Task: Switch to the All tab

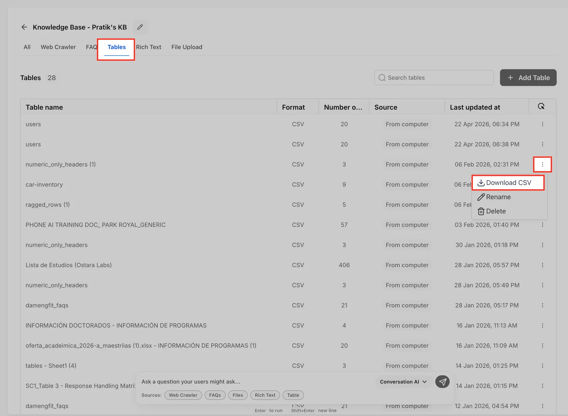Action: (x=27, y=47)
